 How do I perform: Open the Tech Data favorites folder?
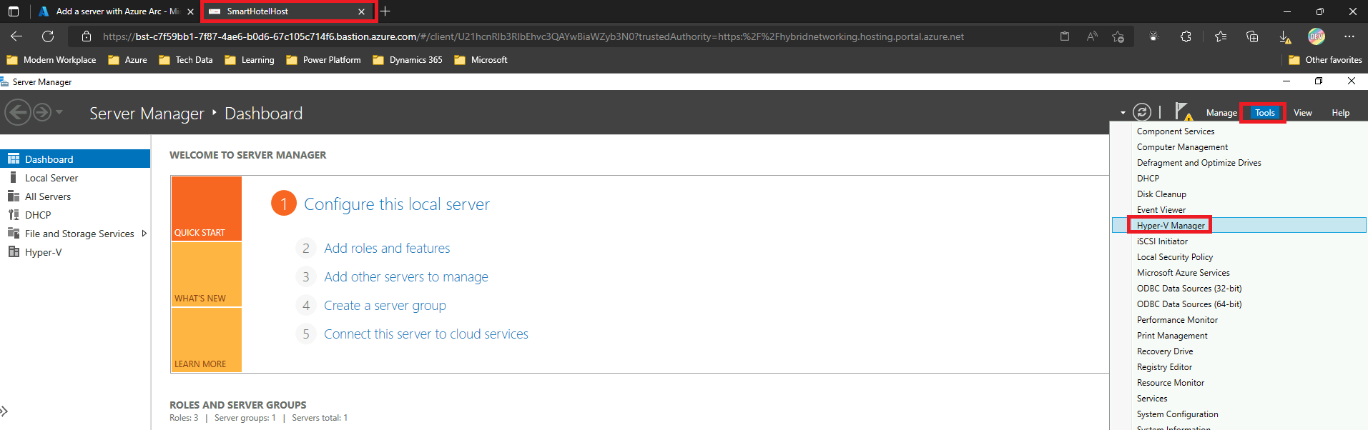pos(186,60)
